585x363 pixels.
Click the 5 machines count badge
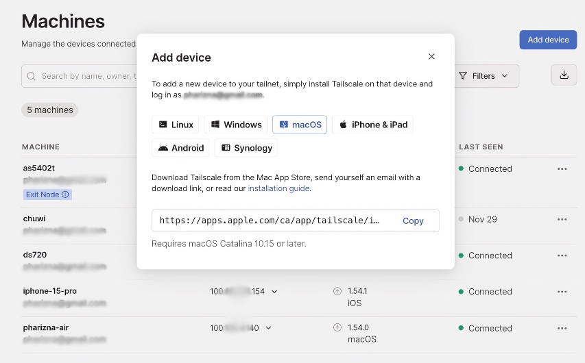49,110
